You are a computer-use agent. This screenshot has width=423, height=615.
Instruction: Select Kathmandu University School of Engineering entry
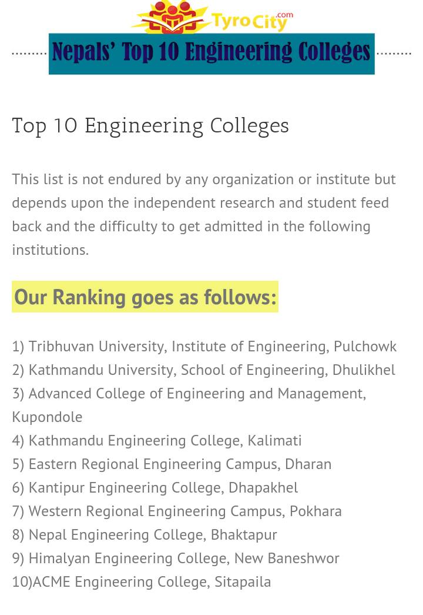click(x=203, y=370)
